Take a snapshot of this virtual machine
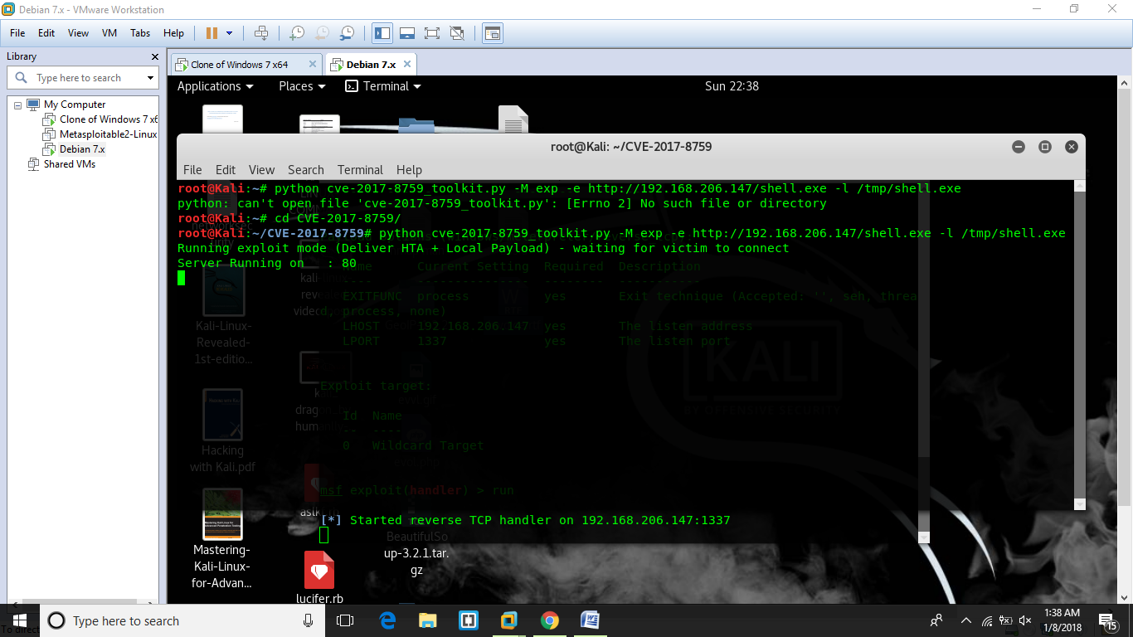Screen dimensions: 1133x637 point(296,33)
